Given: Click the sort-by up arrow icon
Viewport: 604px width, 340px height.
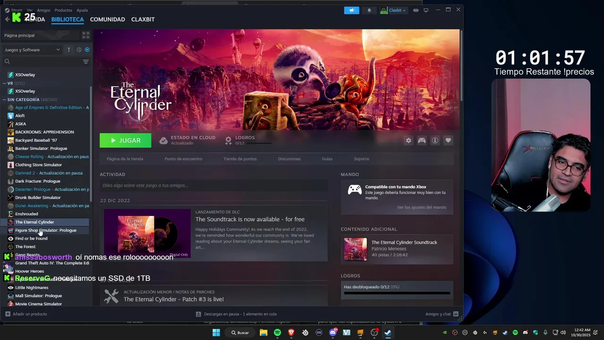Looking at the screenshot, I should point(69,50).
